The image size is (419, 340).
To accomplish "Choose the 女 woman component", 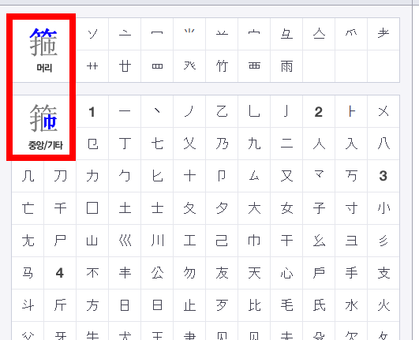I will 286,208.
